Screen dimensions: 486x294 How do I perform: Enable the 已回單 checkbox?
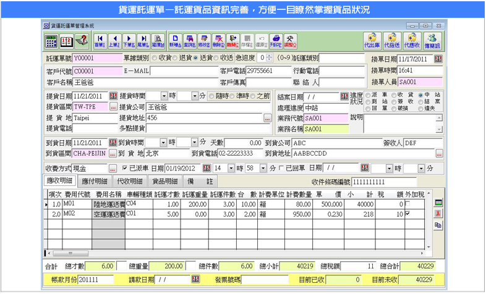coord(281,168)
